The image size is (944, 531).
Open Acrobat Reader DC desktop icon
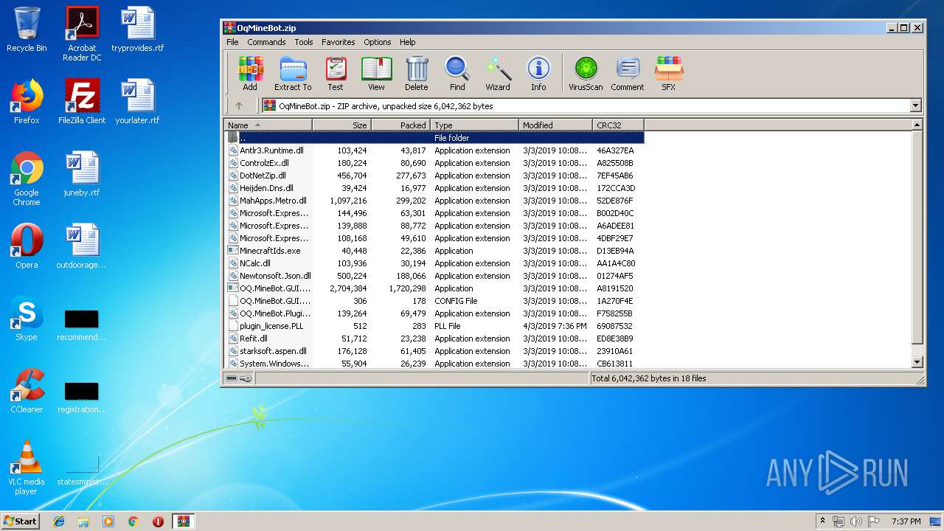[82, 34]
